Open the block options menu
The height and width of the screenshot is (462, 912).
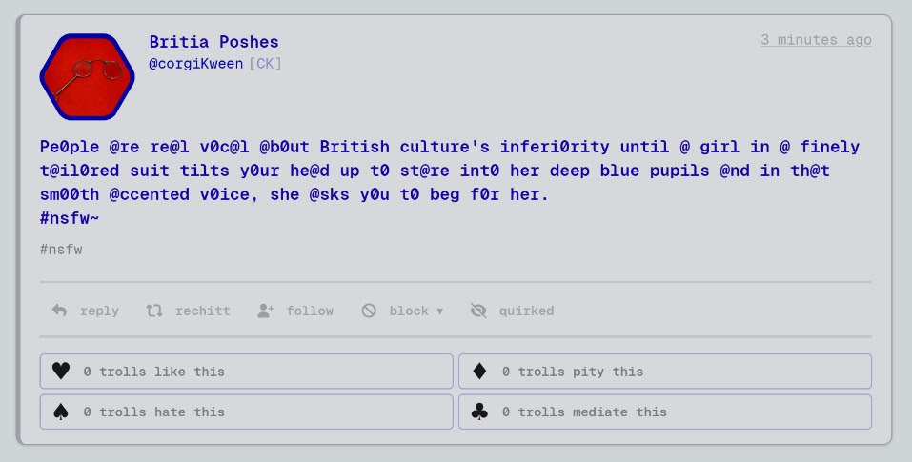(x=409, y=311)
